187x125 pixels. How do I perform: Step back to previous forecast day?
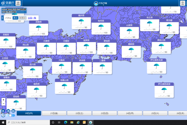8,111
